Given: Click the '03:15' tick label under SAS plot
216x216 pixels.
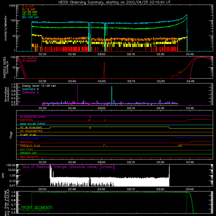Looking at the screenshot, I should (131, 189).
